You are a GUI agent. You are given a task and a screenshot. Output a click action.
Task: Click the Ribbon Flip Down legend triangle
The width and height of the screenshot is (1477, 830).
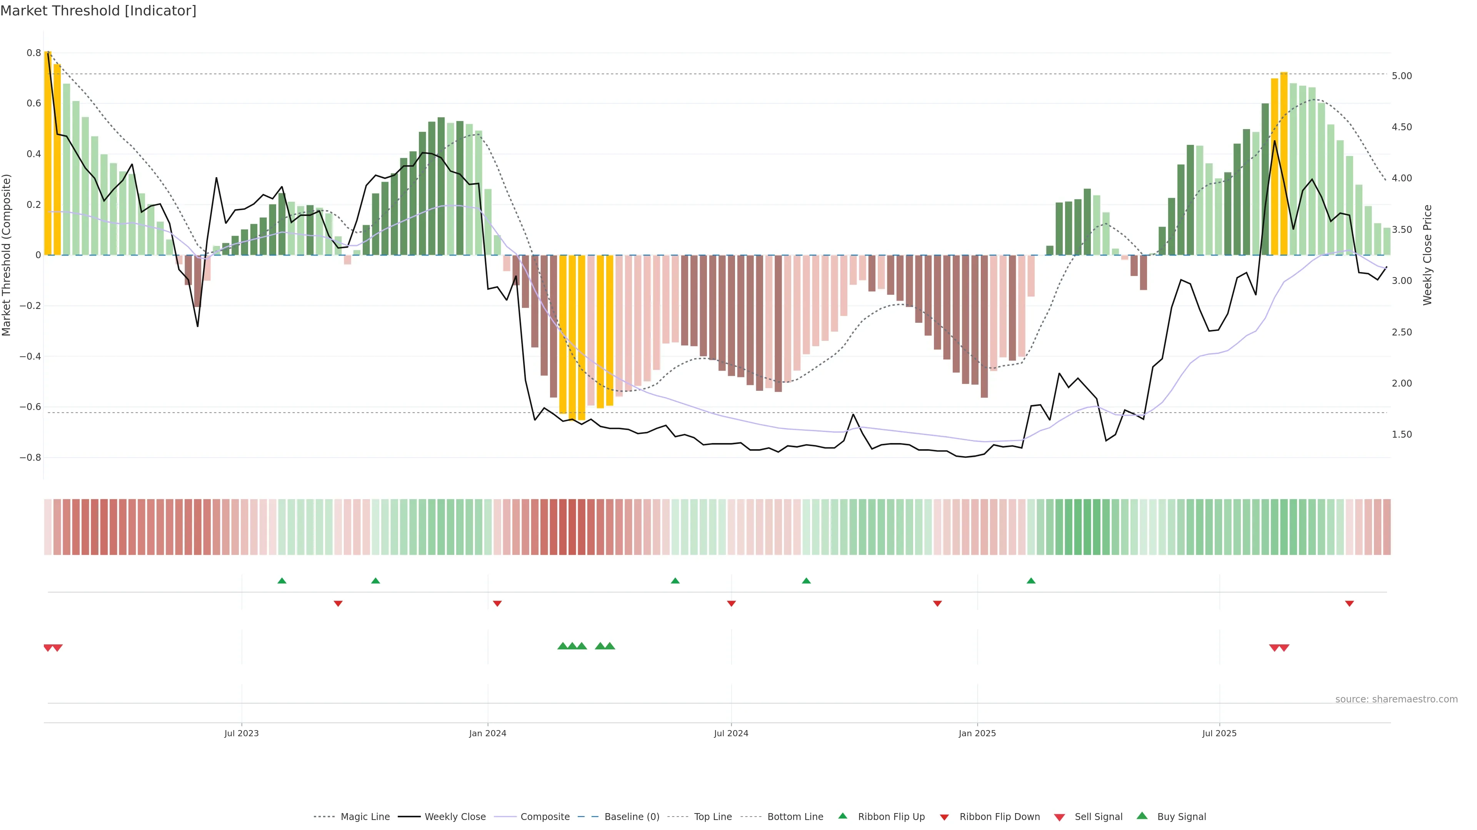point(944,817)
